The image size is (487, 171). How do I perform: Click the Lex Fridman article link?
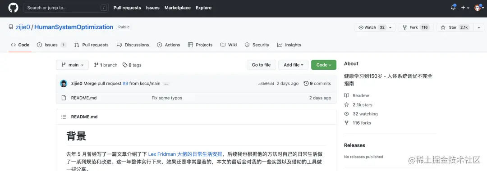(185, 154)
